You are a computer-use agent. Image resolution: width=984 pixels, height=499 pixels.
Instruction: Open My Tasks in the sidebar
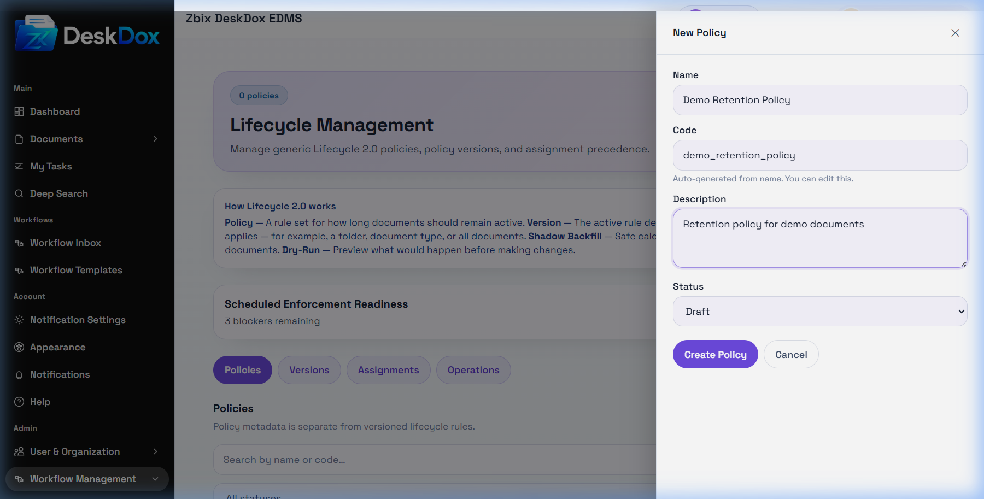pos(51,166)
